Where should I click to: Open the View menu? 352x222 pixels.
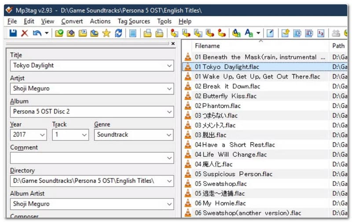point(48,21)
